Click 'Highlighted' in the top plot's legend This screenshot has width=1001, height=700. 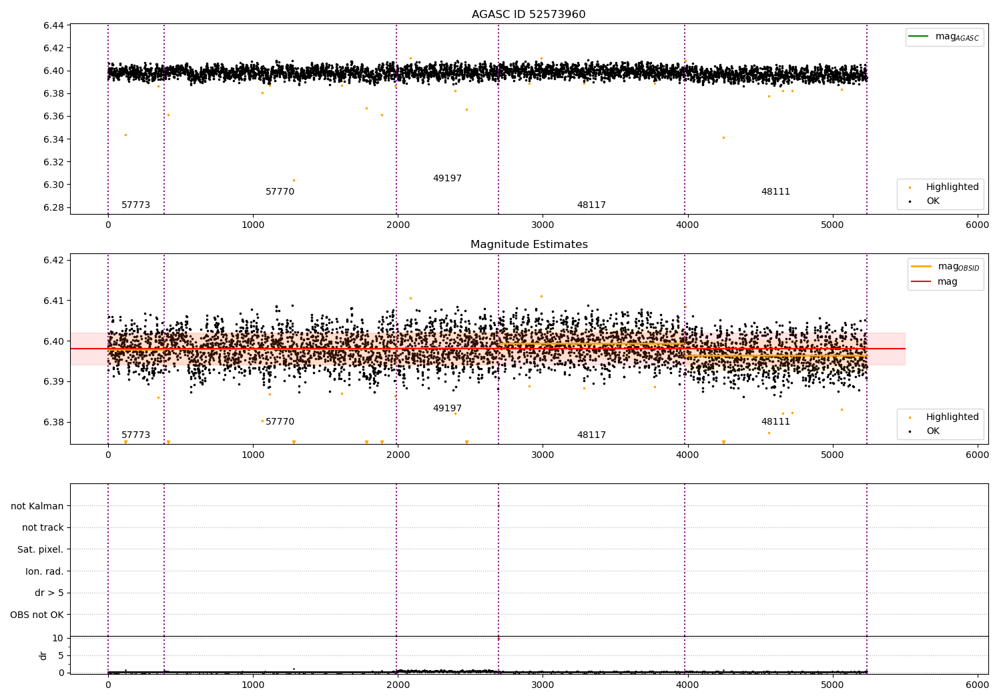[x=952, y=187]
